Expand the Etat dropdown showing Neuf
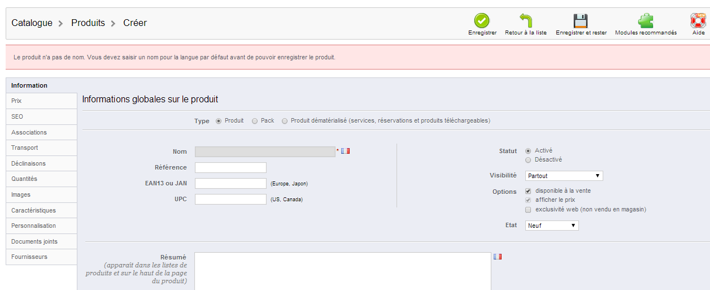Image resolution: width=710 pixels, height=290 pixels. pos(552,226)
